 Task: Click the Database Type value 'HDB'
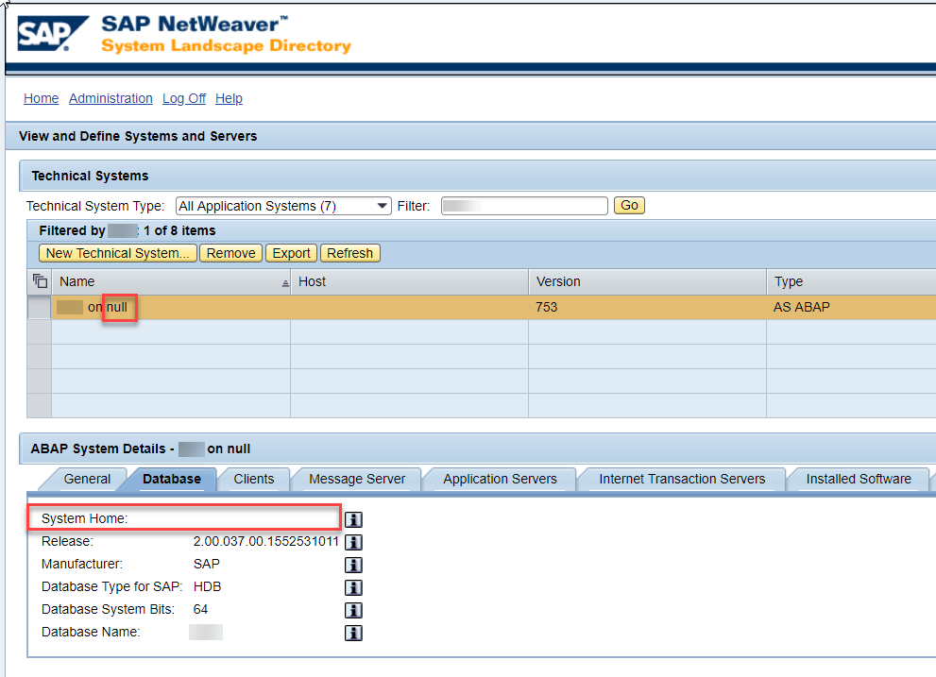(207, 587)
